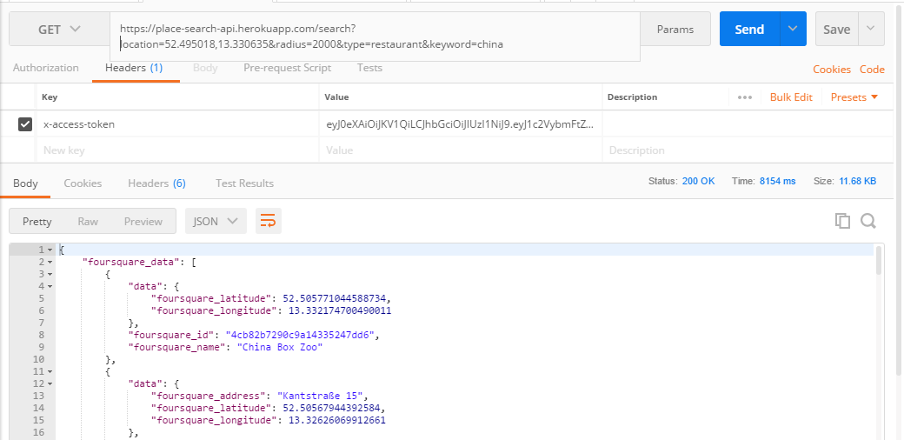Switch to the request Headers (1) tab
904x440 pixels.
tap(134, 68)
